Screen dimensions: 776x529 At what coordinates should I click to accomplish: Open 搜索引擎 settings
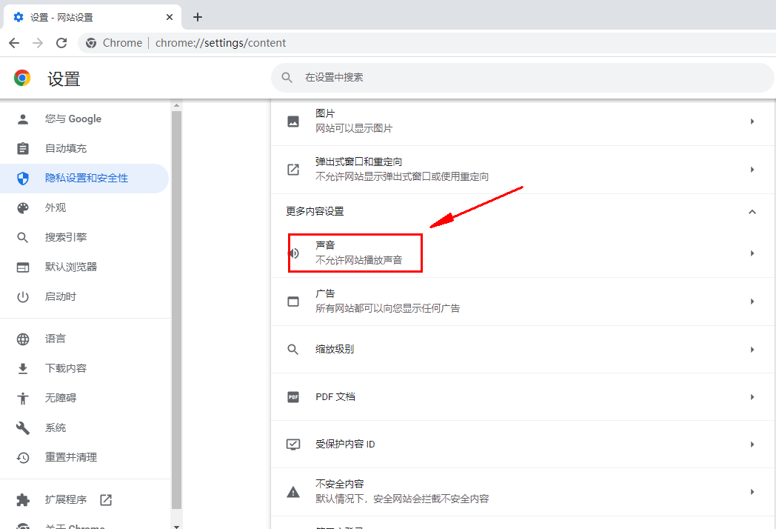click(x=84, y=237)
